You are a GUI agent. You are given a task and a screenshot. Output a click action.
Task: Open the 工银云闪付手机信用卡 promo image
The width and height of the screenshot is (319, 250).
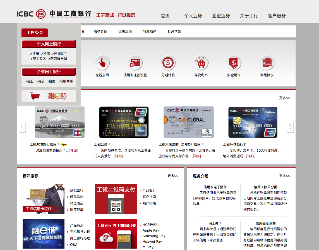(116, 234)
